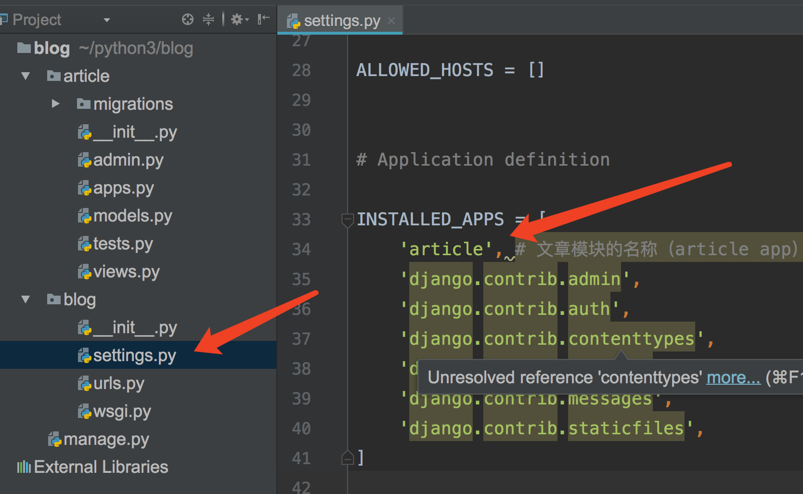Click the collapse all icon in Project panel

208,19
